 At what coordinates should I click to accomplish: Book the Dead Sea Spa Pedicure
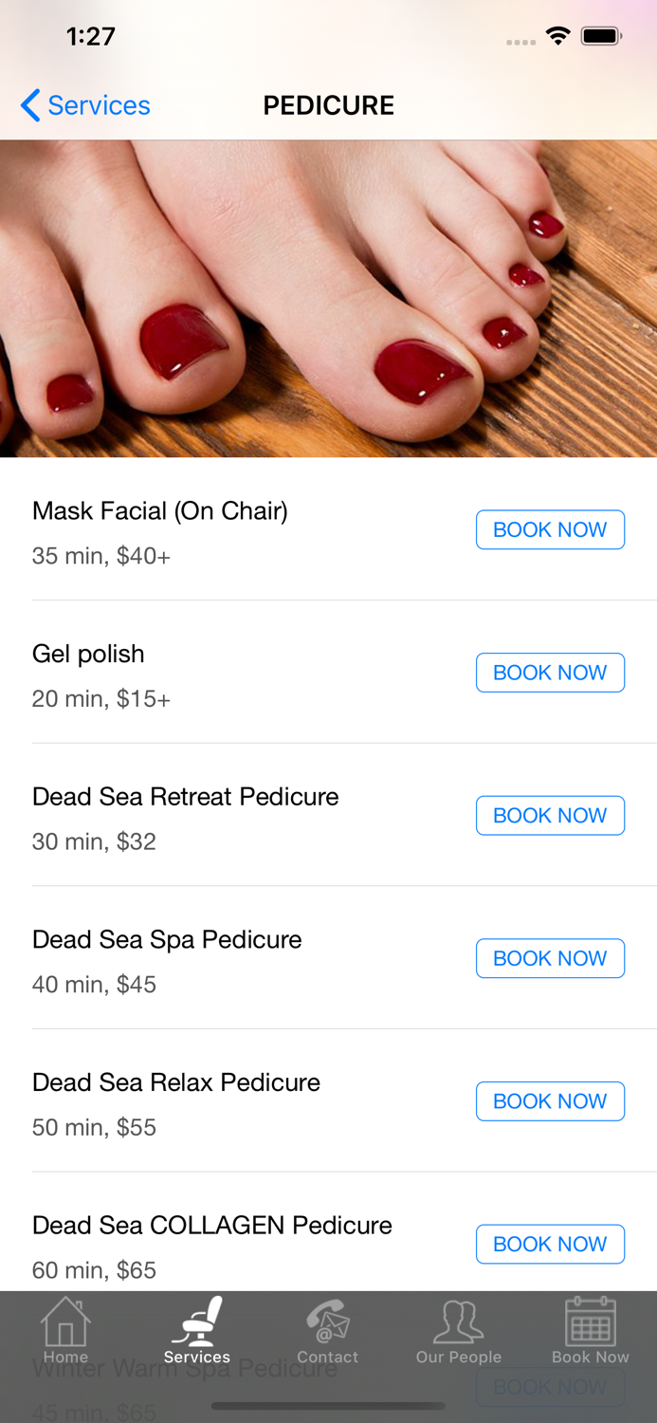550,958
